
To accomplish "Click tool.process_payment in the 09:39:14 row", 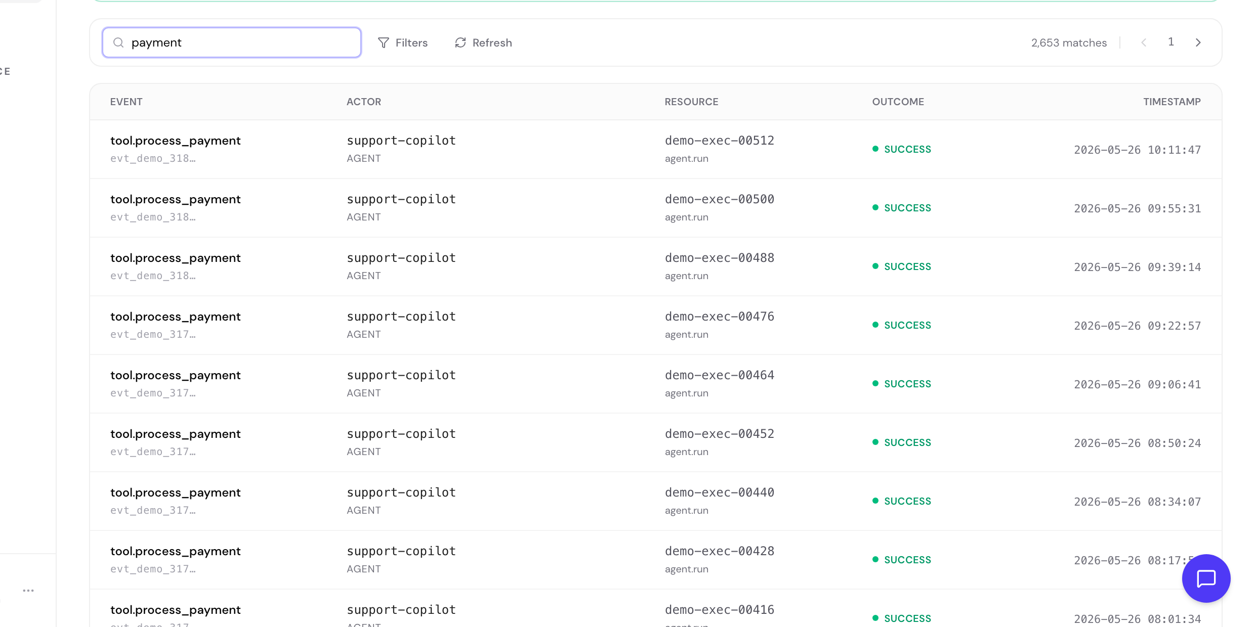I will tap(176, 258).
